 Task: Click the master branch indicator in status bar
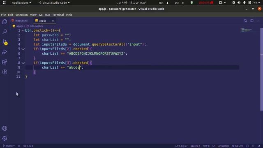[x=9, y=146]
